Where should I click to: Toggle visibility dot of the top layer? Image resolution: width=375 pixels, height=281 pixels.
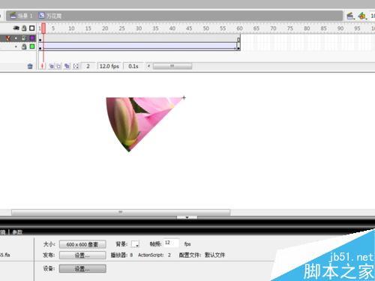pyautogui.click(x=16, y=38)
